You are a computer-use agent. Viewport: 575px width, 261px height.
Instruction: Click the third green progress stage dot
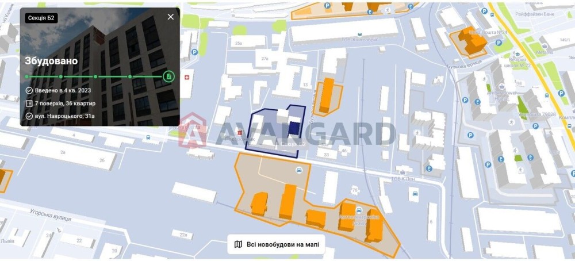95,76
